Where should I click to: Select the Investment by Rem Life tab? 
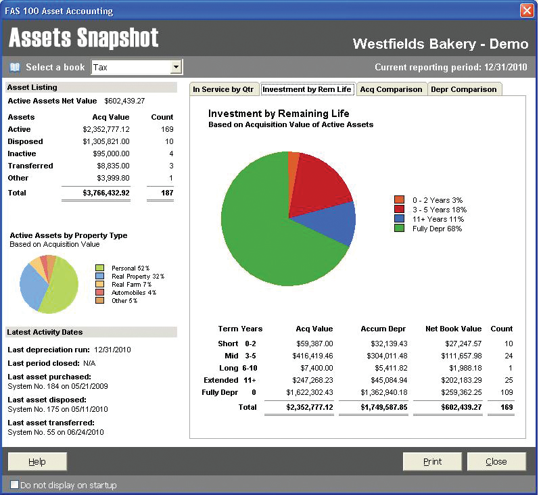[x=307, y=89]
